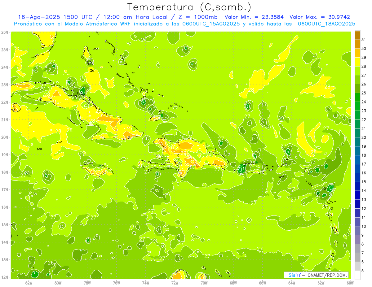Click the "0600UTC_15AGO2025" initialization time
The height and width of the screenshot is (287, 372).
[x=211, y=24]
